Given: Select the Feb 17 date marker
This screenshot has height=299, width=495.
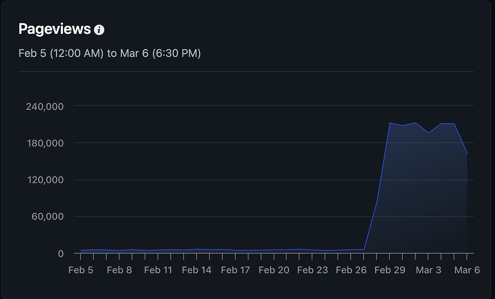Looking at the screenshot, I should coord(235,270).
